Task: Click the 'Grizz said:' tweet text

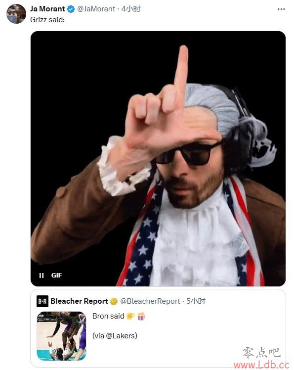Action: pos(47,20)
